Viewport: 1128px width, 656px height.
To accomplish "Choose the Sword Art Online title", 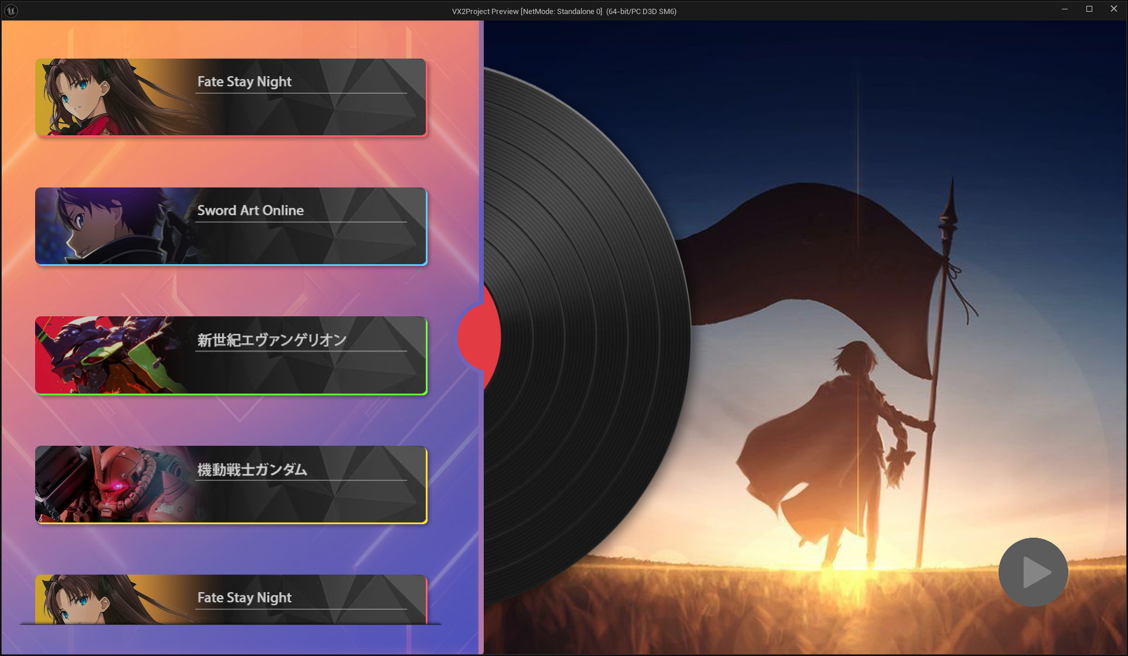I will (250, 210).
